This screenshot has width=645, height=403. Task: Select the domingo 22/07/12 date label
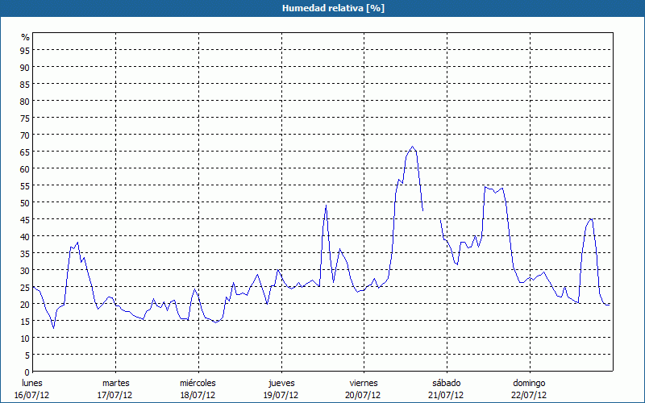(x=529, y=388)
